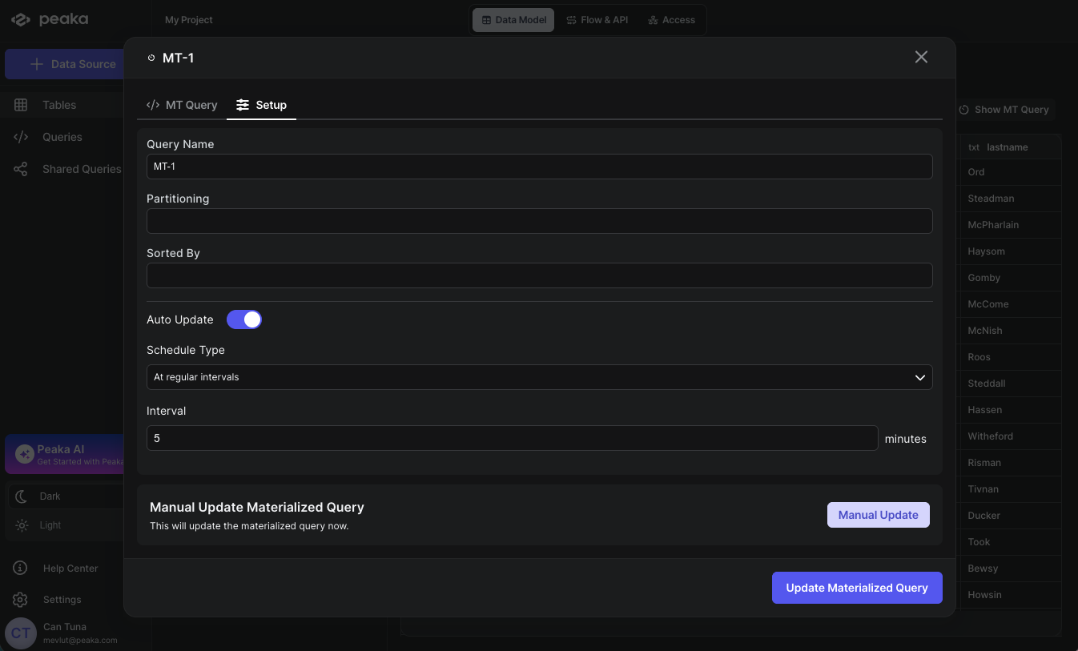The width and height of the screenshot is (1078, 651).
Task: Click the Manual Update button
Action: [878, 515]
